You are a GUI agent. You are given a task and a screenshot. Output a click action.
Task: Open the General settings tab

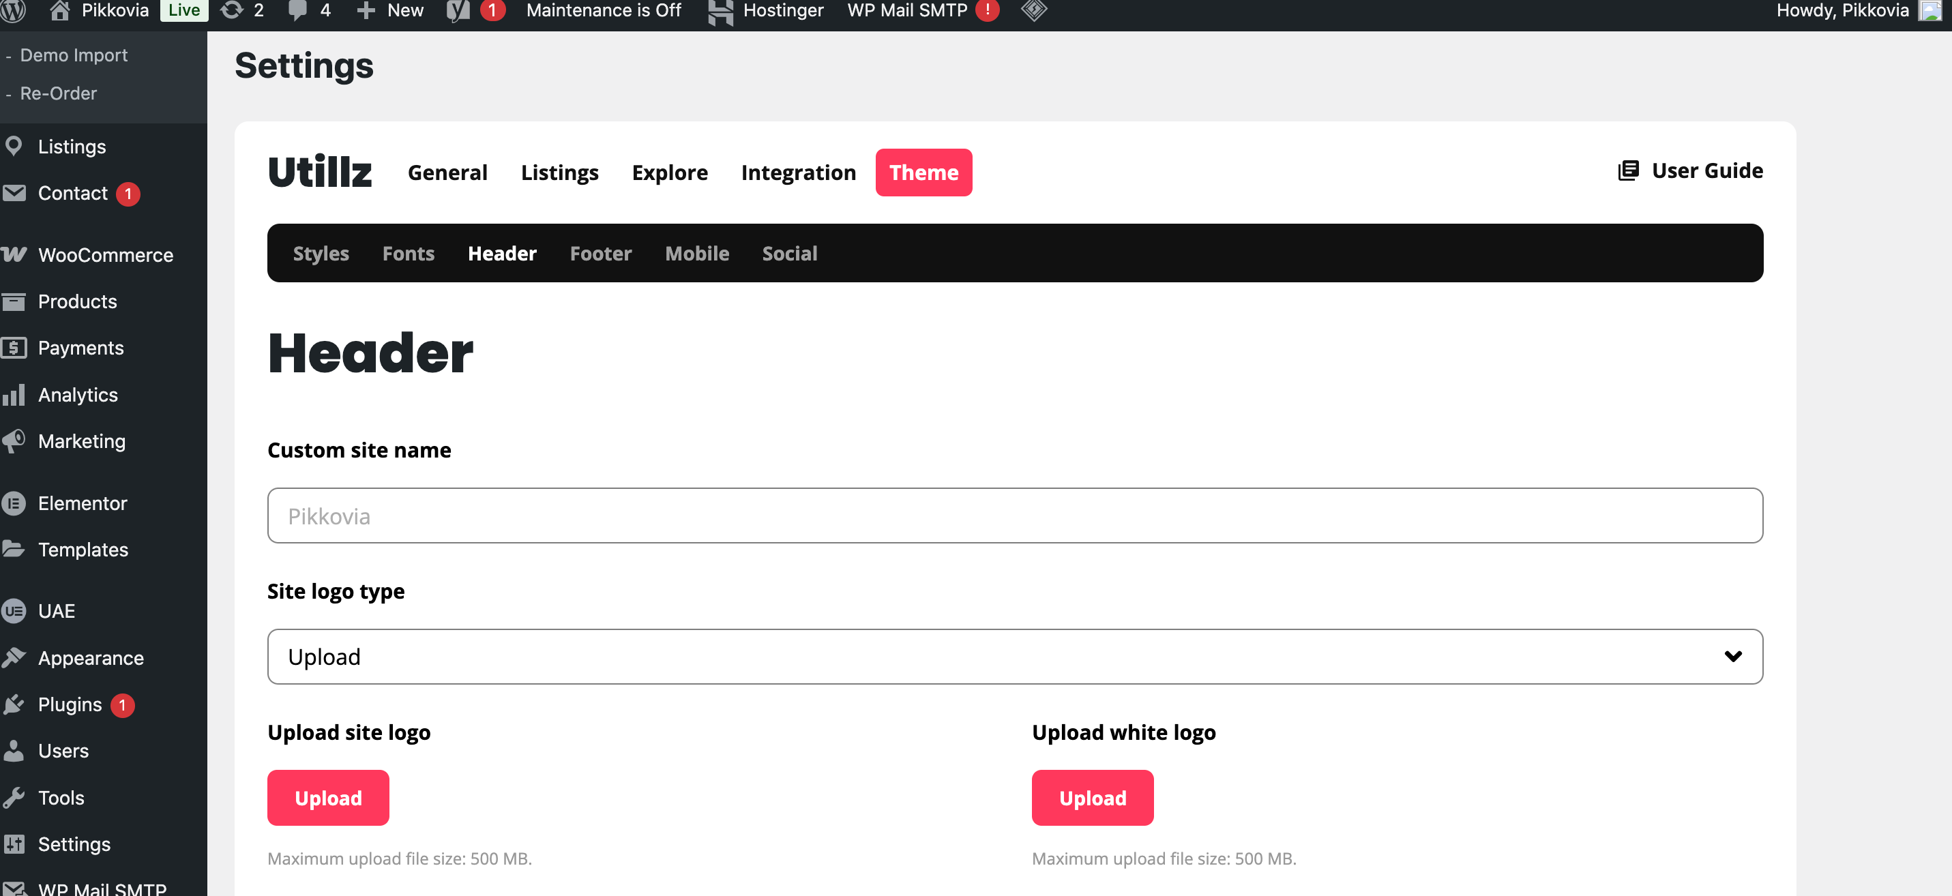tap(447, 172)
